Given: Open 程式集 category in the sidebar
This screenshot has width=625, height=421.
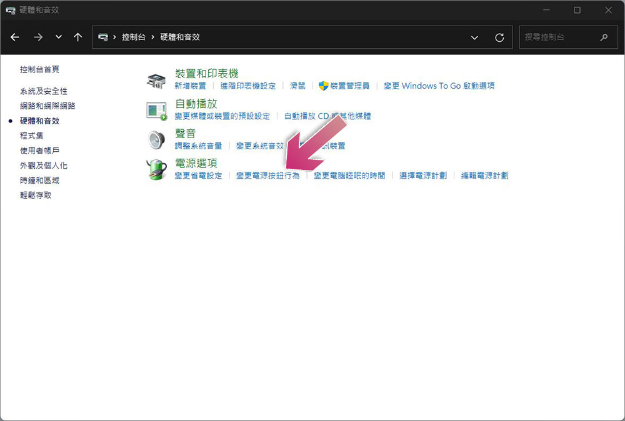Looking at the screenshot, I should [31, 136].
